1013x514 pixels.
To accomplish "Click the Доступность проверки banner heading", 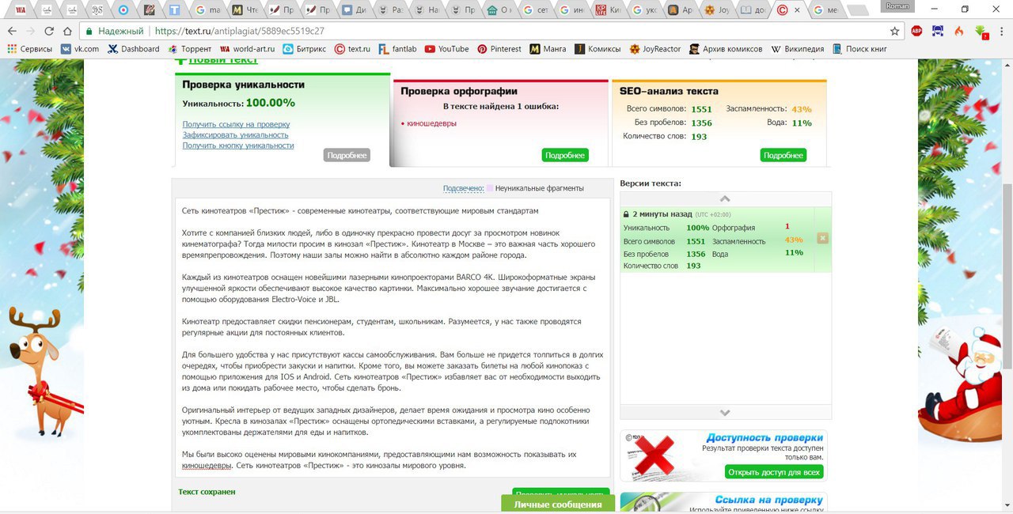I will tap(764, 437).
